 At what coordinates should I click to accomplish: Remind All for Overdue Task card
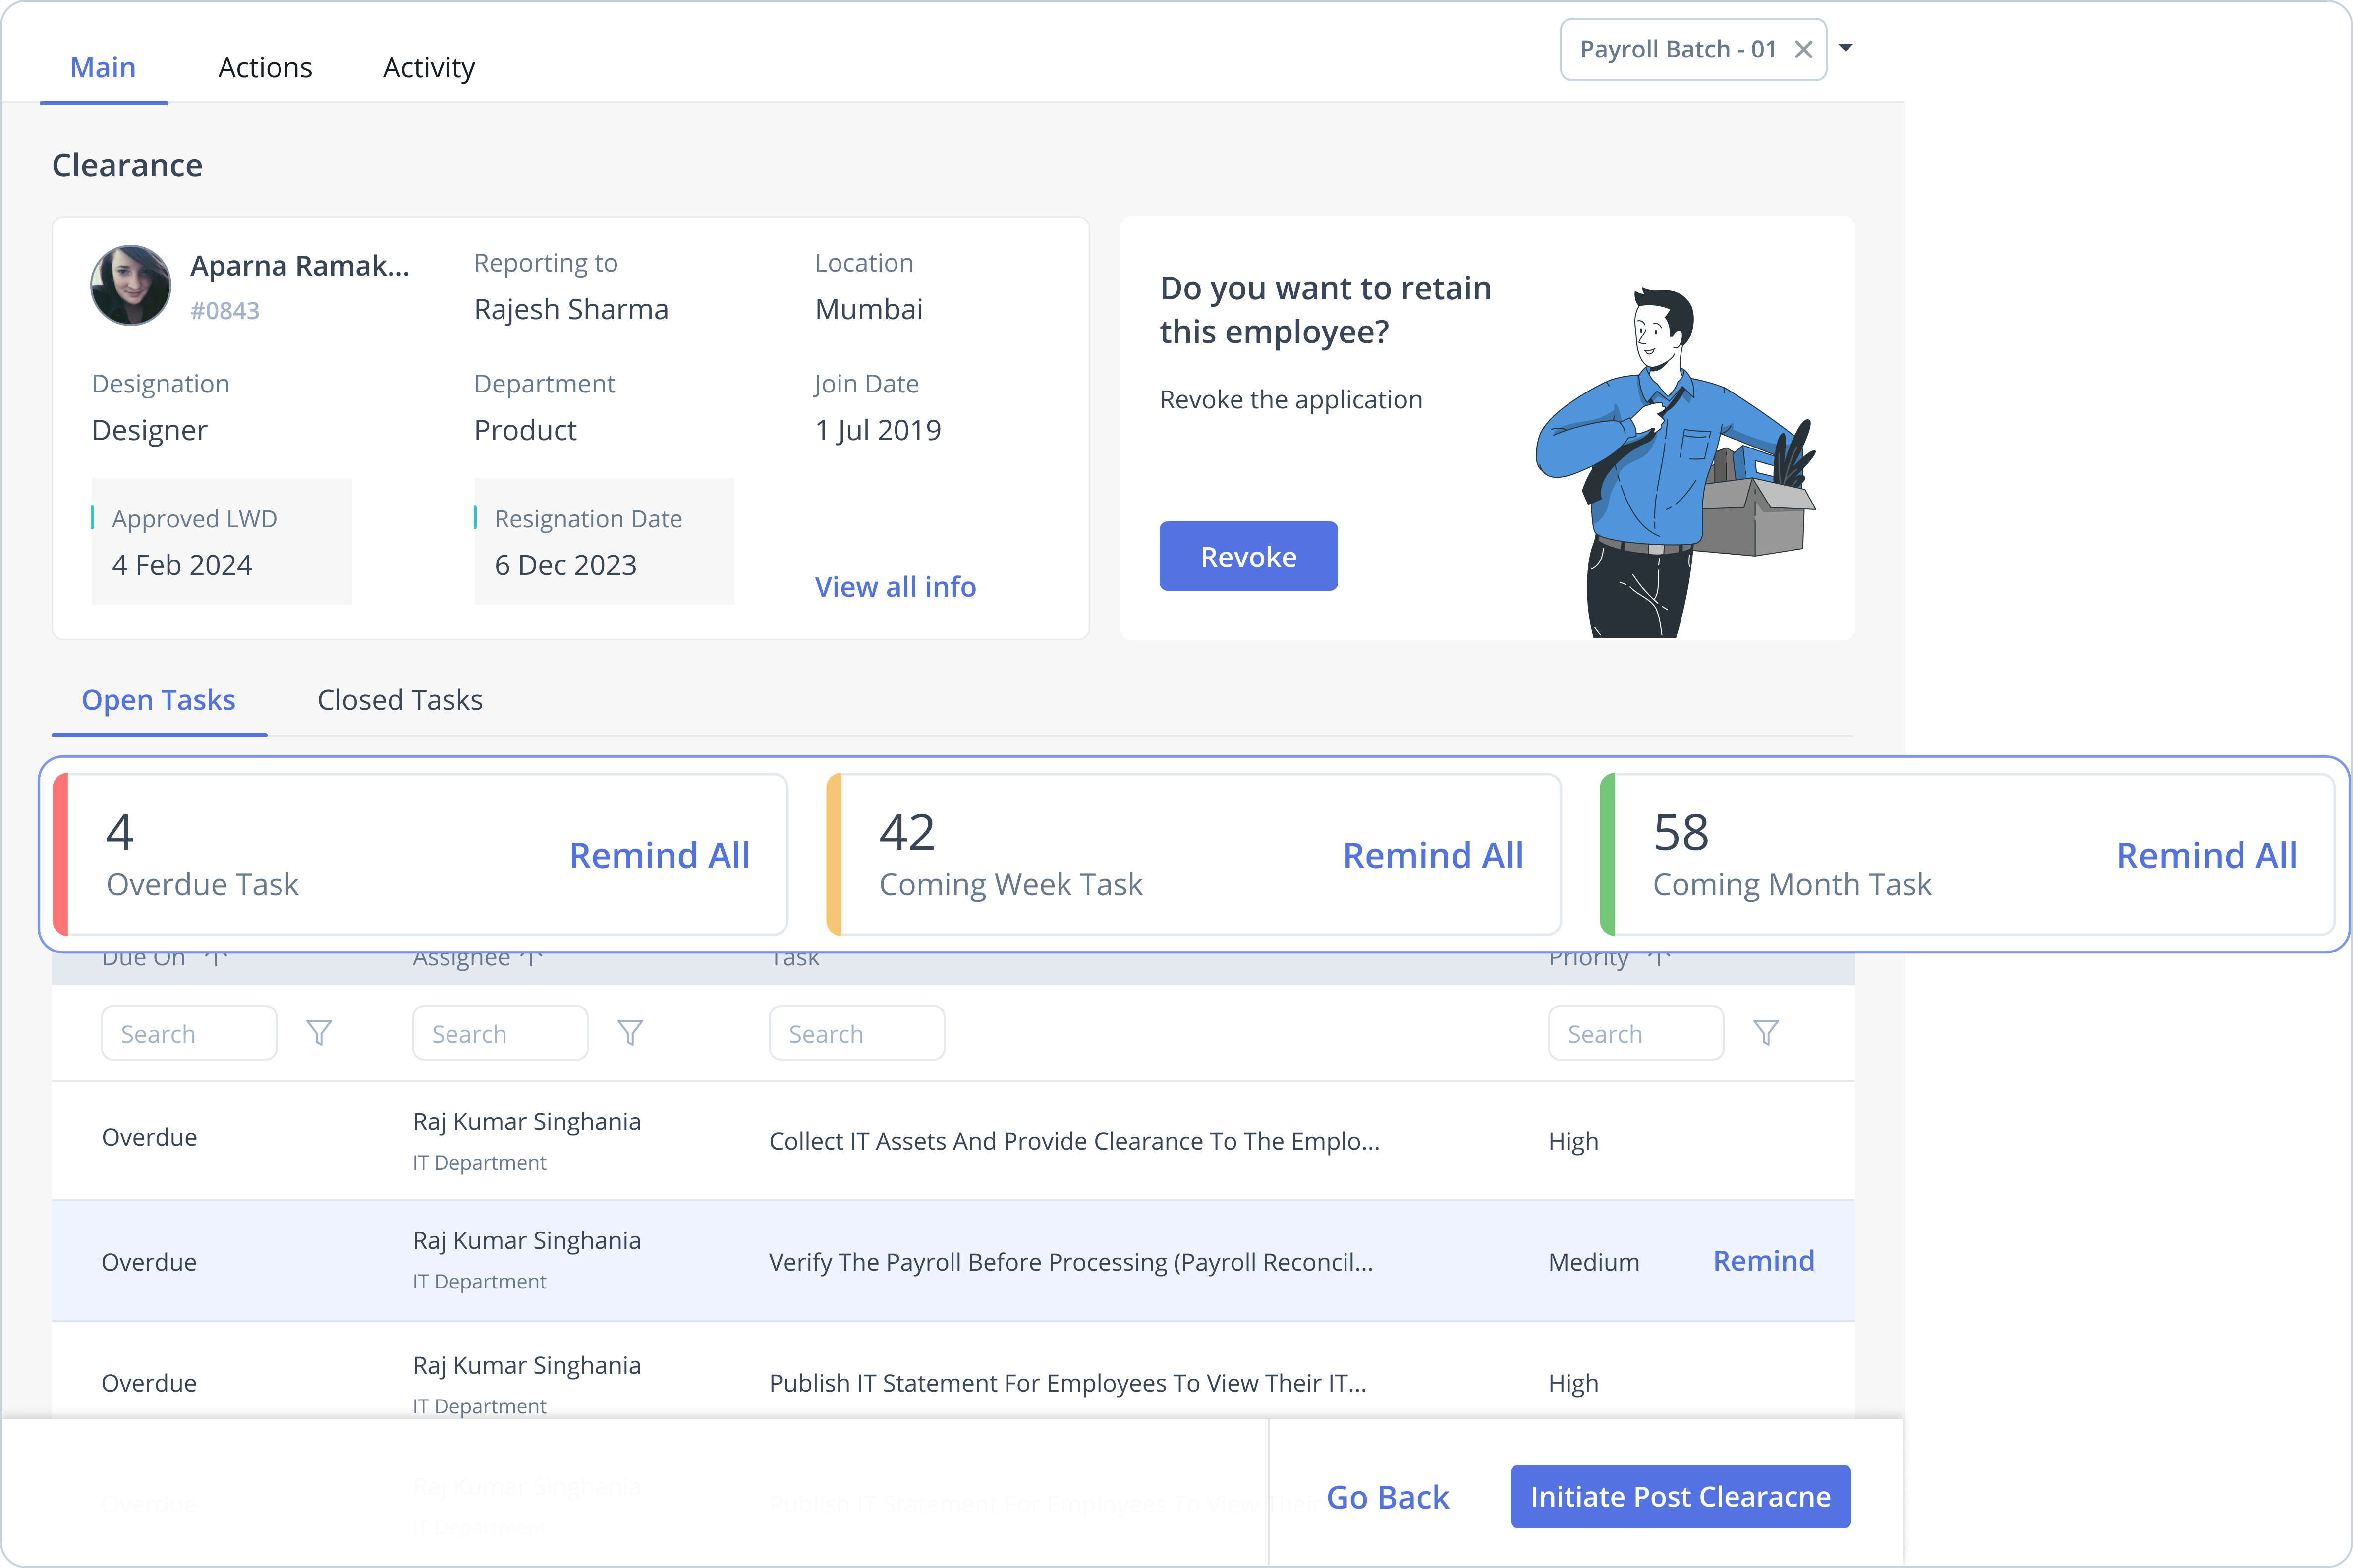[x=659, y=856]
